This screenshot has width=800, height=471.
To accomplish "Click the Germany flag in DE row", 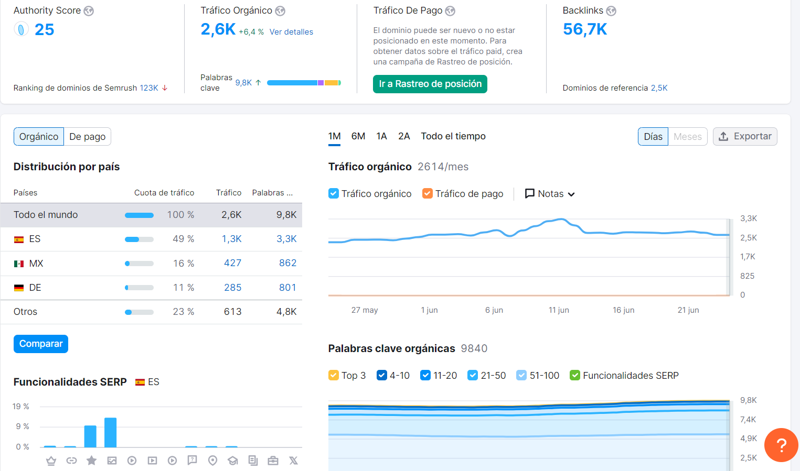I will (x=19, y=288).
